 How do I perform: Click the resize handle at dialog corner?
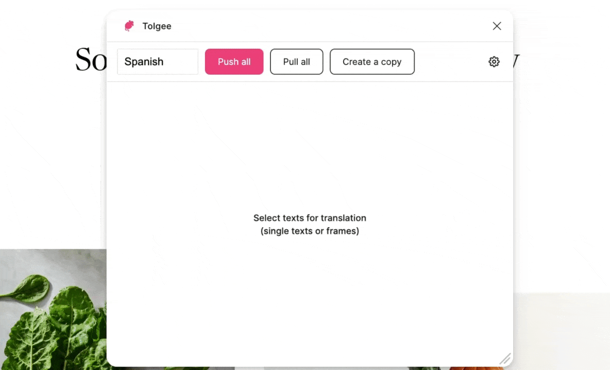tap(505, 359)
